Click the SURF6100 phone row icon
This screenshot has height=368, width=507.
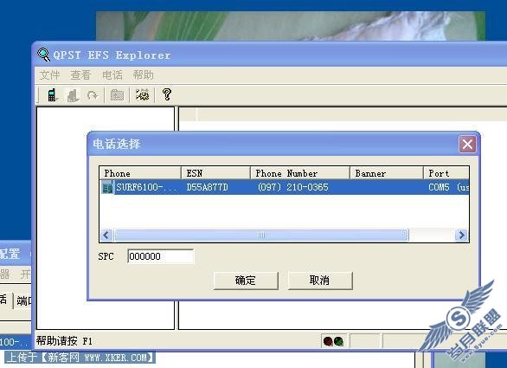(107, 187)
